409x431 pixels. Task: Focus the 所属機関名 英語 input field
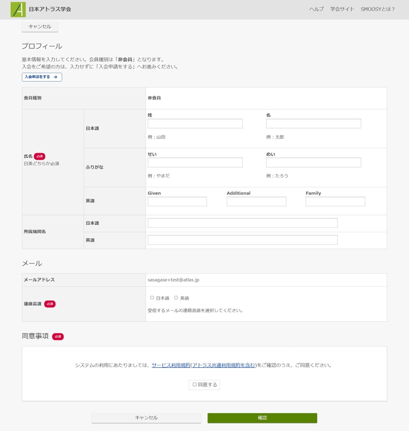(x=242, y=240)
